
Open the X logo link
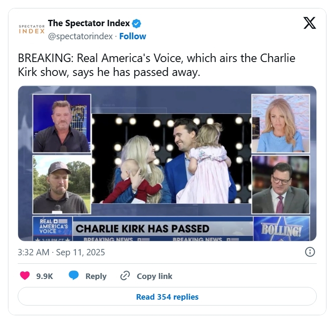310,23
